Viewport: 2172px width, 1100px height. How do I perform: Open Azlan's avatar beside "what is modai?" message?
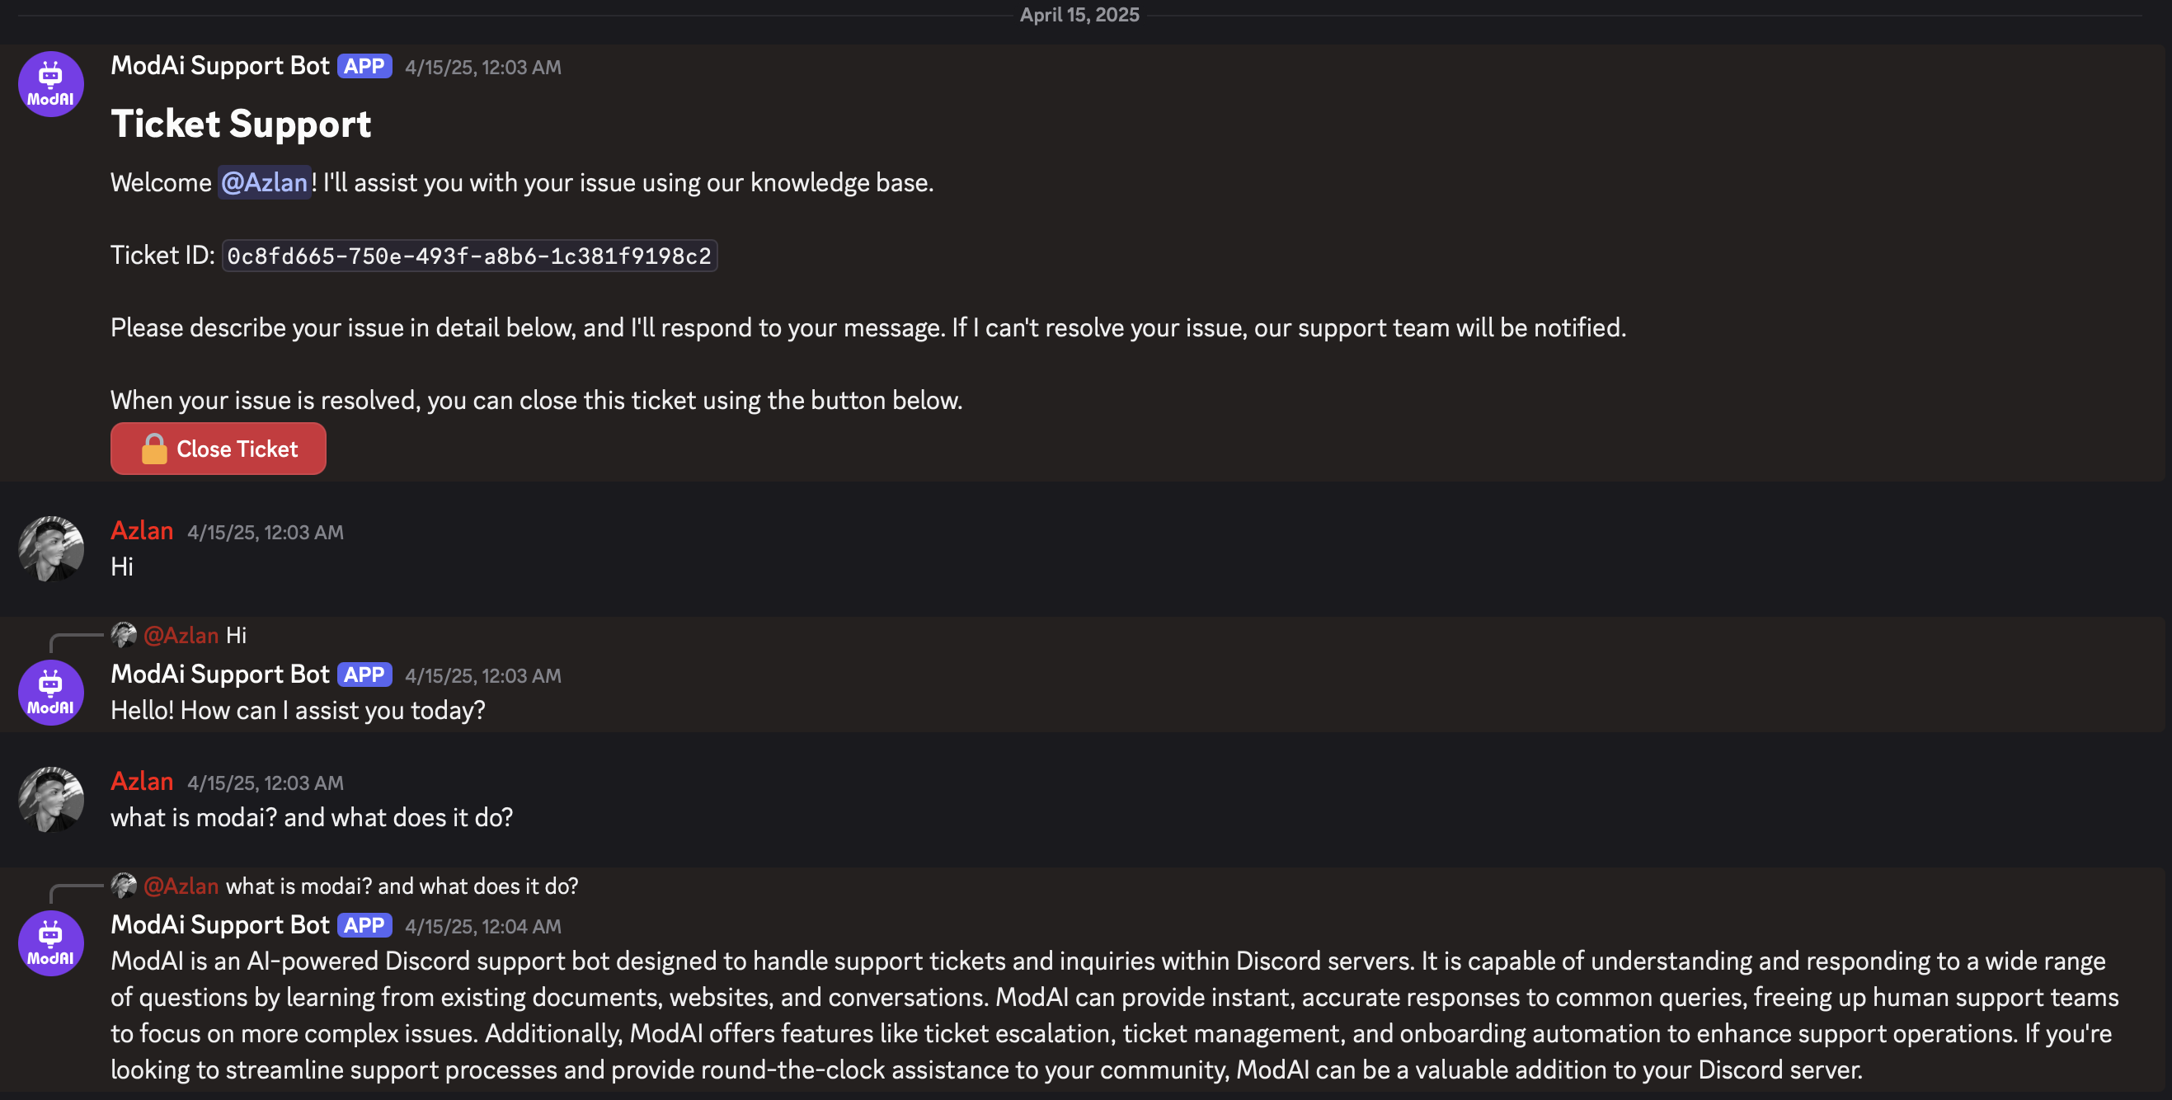click(x=50, y=799)
